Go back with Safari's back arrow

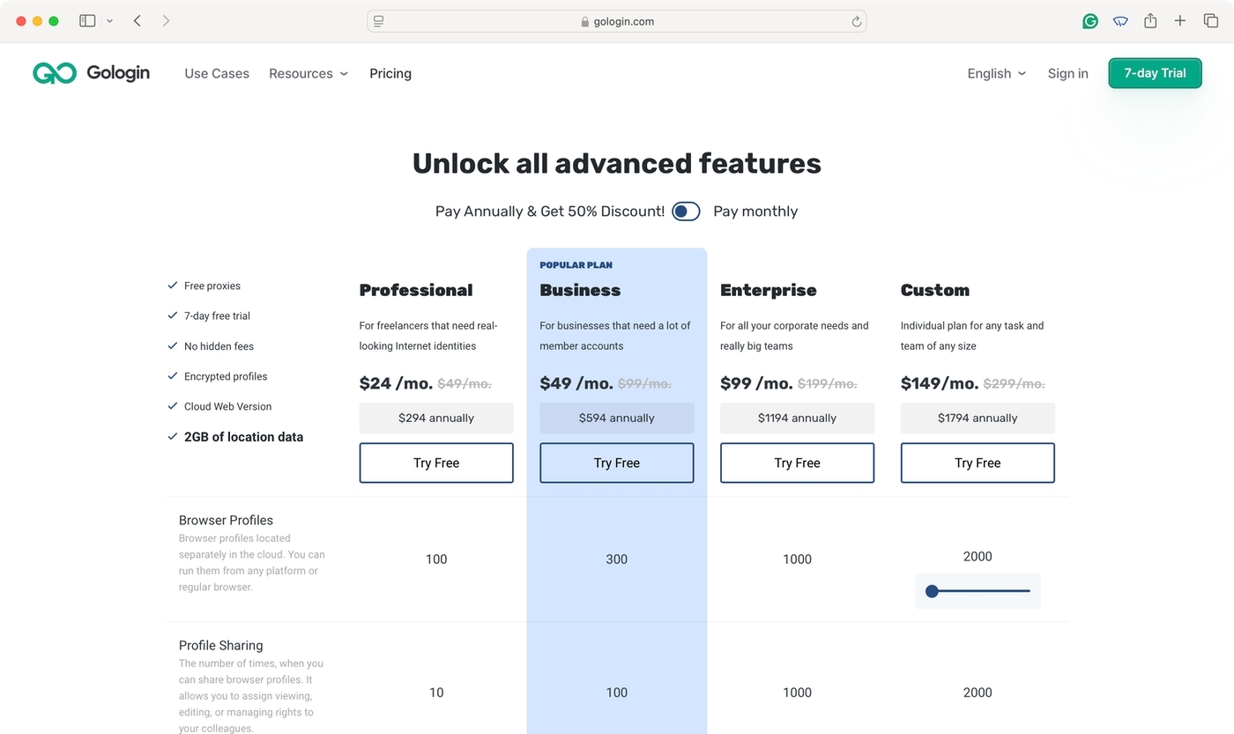pos(138,20)
